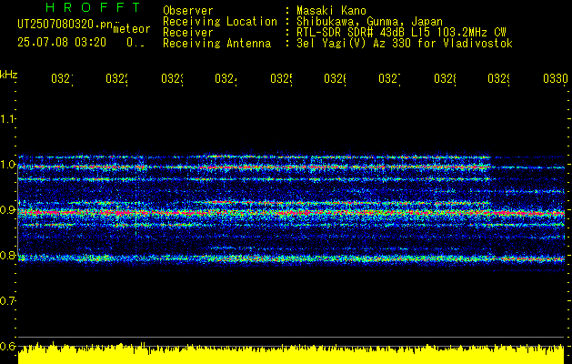Click the 0.8 frequency axis label
The height and width of the screenshot is (364, 572).
7,255
